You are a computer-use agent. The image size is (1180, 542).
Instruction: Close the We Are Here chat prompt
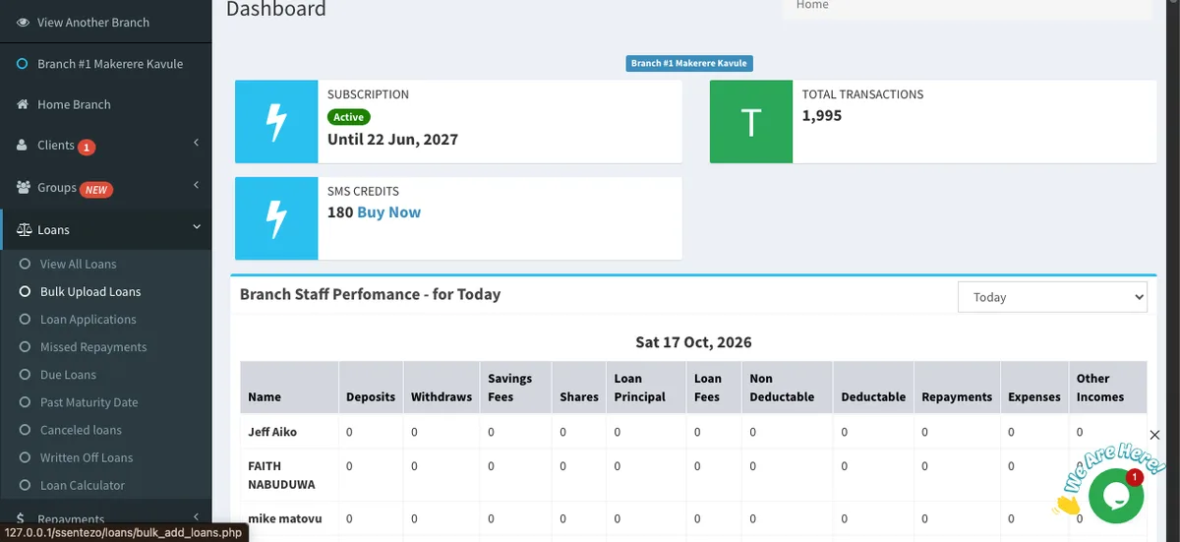click(x=1154, y=435)
